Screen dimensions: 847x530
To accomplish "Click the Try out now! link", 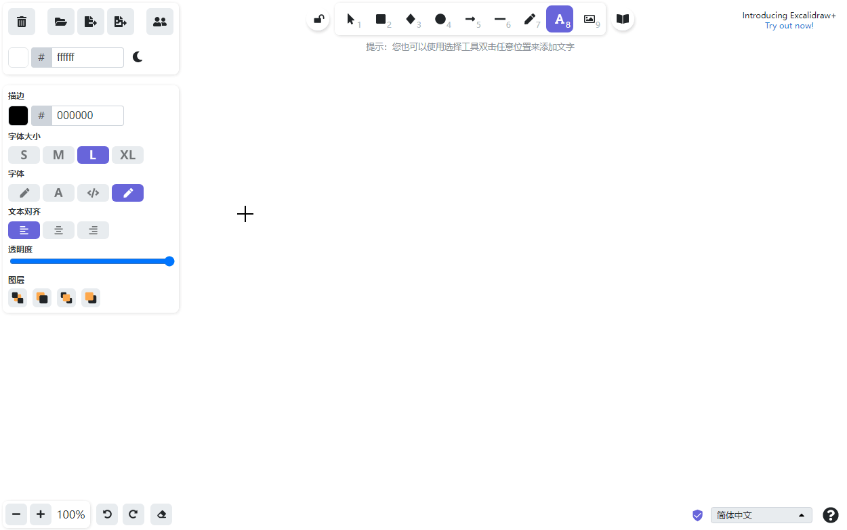I will [x=789, y=26].
